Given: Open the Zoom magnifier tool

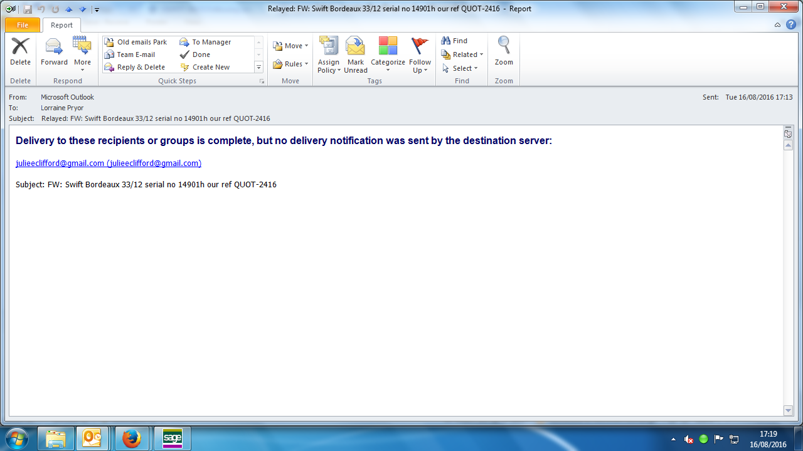Looking at the screenshot, I should [504, 46].
